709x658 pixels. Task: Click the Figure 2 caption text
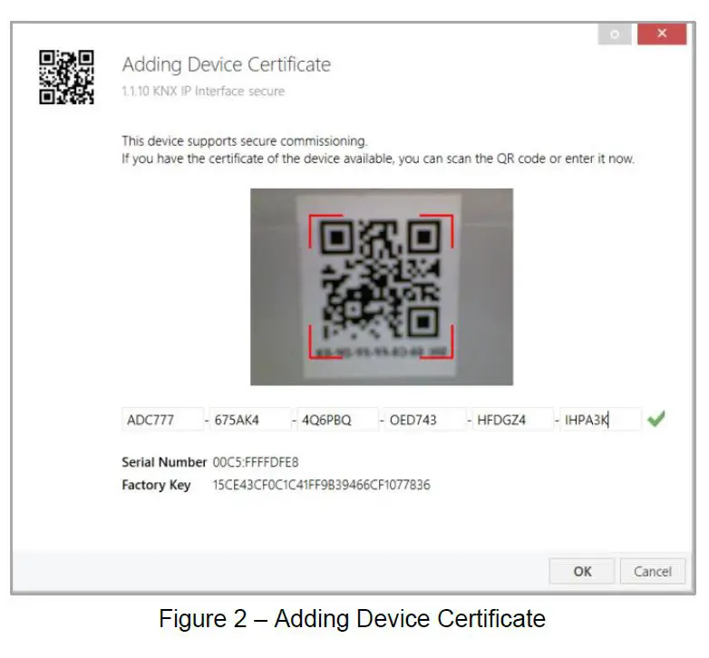(x=353, y=618)
